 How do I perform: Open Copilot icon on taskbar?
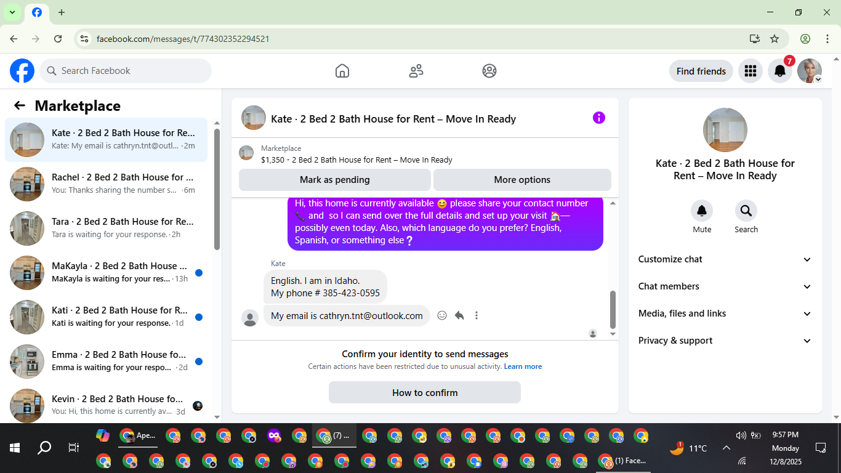(103, 435)
